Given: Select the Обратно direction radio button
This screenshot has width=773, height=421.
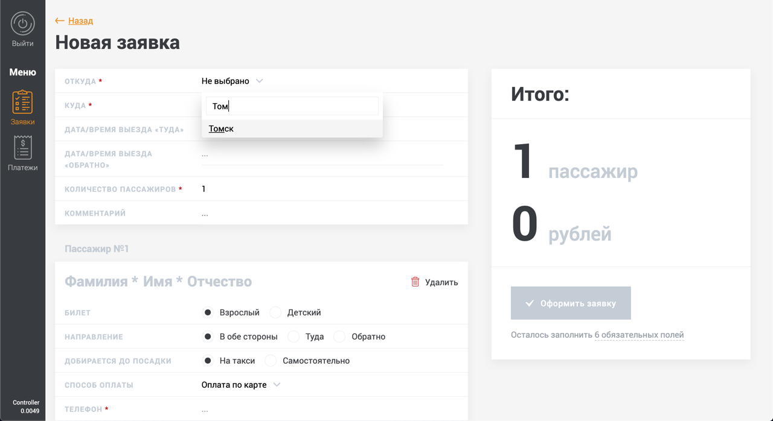Looking at the screenshot, I should tap(340, 337).
